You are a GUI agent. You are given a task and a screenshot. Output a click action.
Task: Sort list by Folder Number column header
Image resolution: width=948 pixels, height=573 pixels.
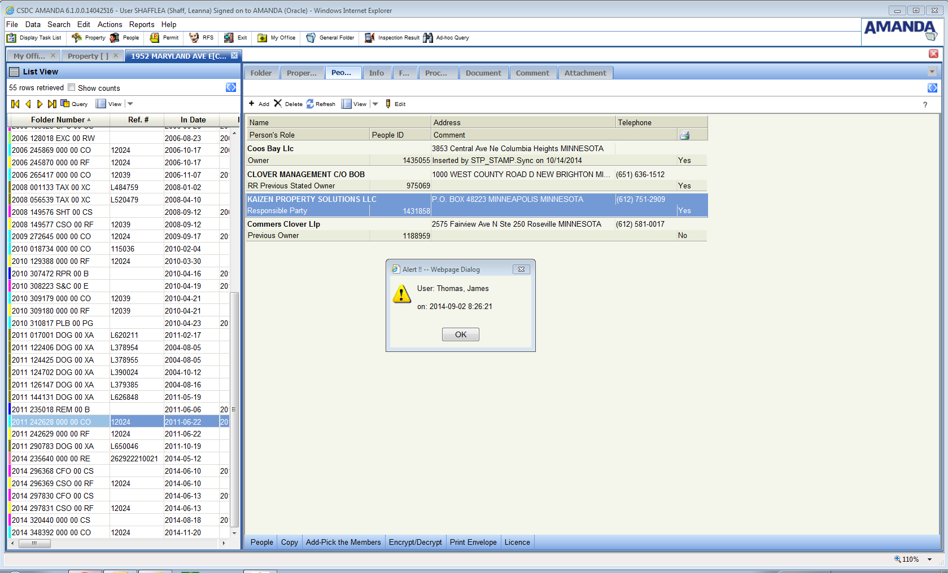(x=58, y=120)
